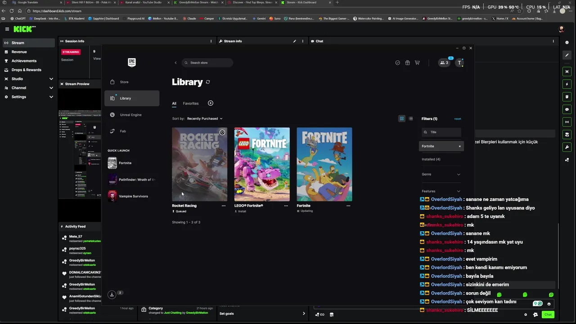Open chat settings gear icon

(526, 315)
